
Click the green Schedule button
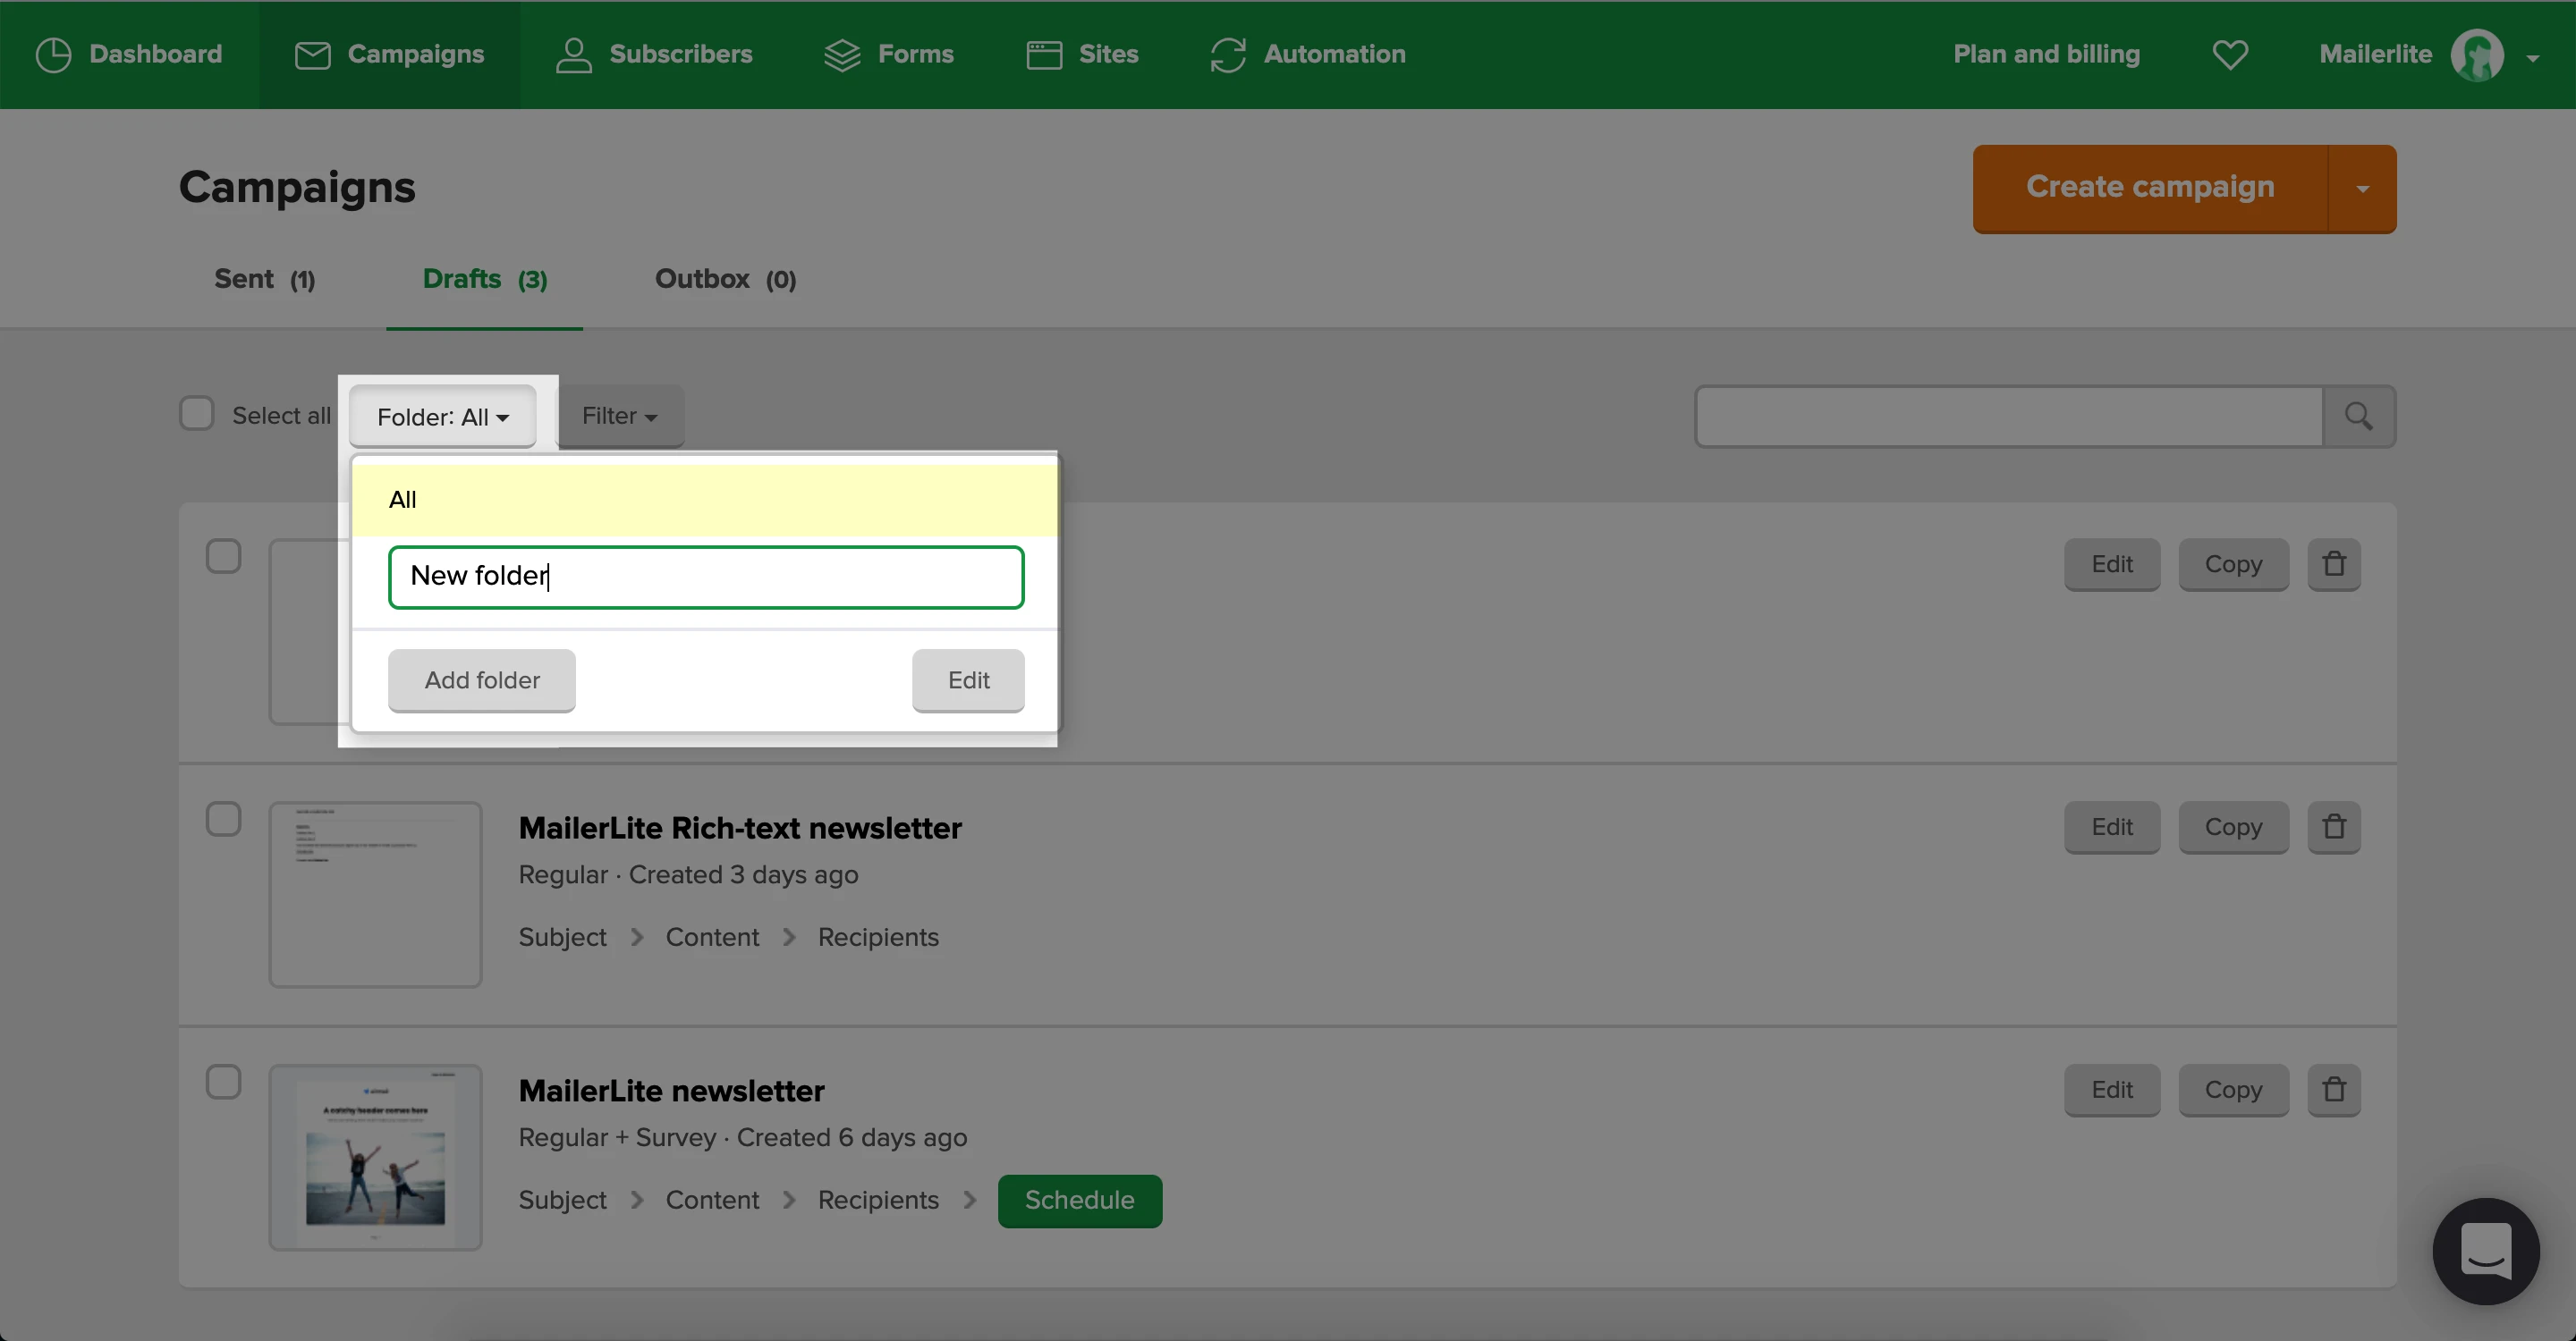[x=1079, y=1200]
